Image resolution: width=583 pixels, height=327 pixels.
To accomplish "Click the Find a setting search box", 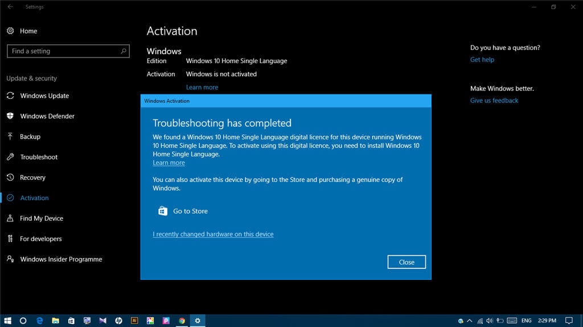I will coord(68,51).
